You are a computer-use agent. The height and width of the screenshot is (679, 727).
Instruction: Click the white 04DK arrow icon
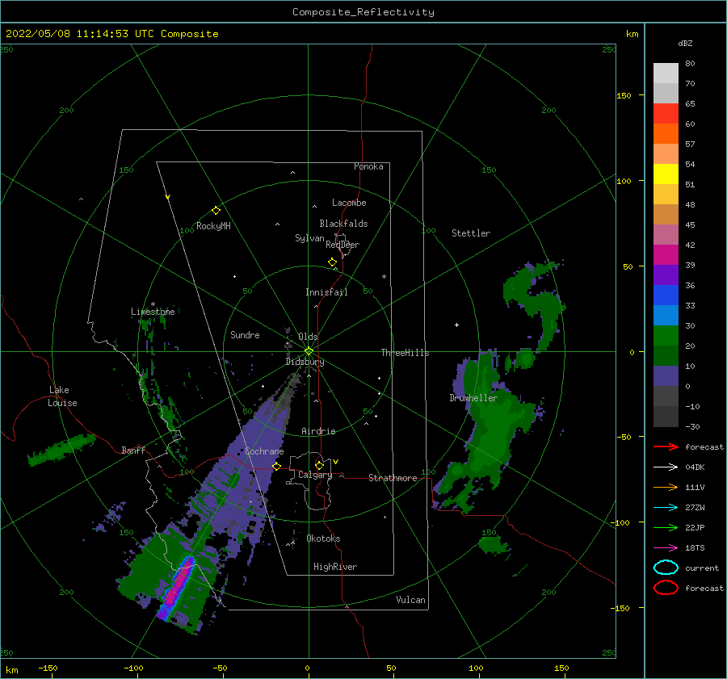(666, 467)
